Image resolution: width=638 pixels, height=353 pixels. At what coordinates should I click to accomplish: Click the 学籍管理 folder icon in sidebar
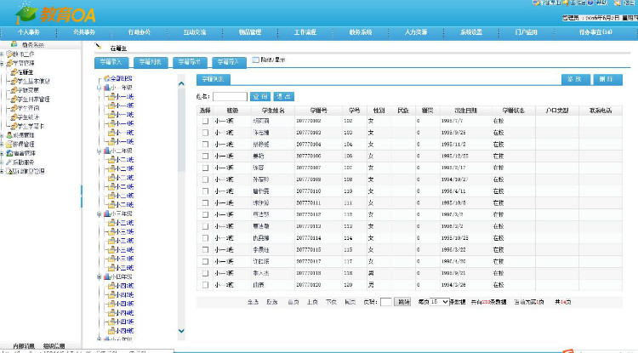(10, 63)
